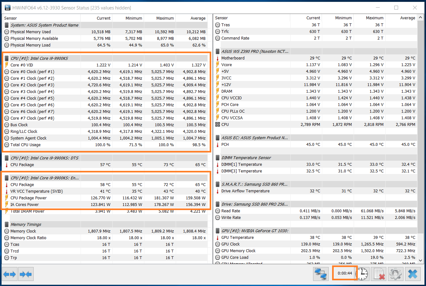
Task: Click the left panel Minimum column header
Action: (x=128, y=18)
